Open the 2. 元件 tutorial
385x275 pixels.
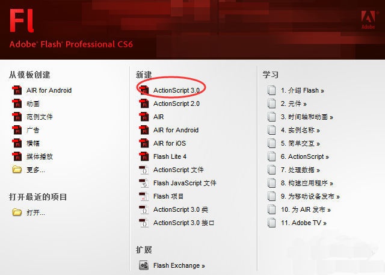pos(294,104)
